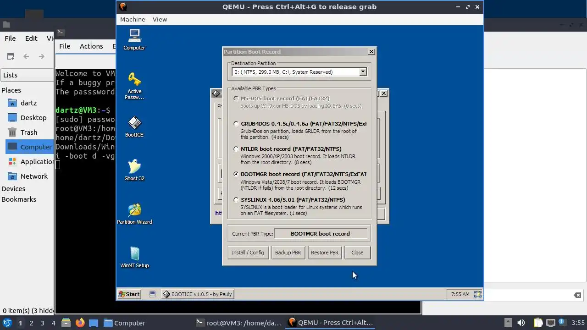Switch to host workspace 3
This screenshot has height=330, width=587.
[x=42, y=323]
